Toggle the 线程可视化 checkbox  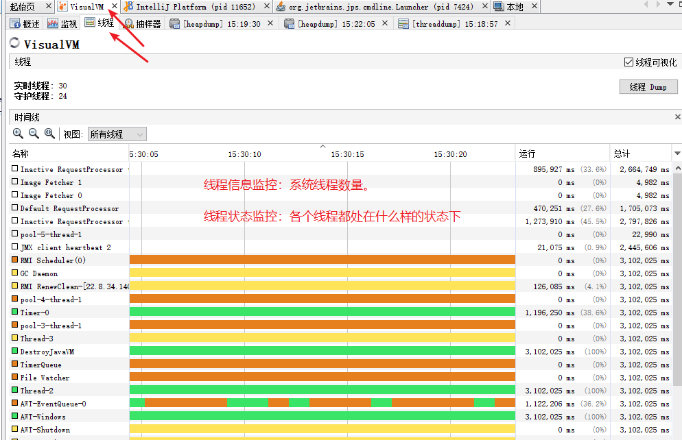[628, 62]
